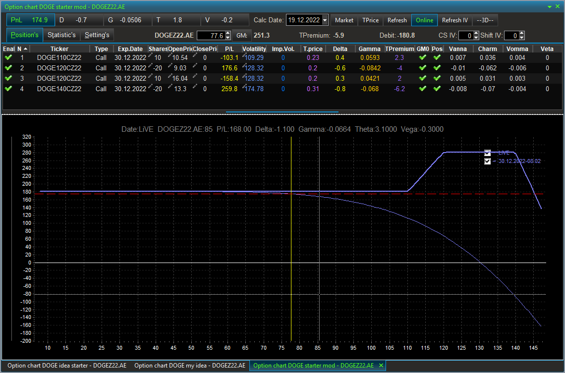
Task: Sort by the P/L column header
Action: [229, 49]
